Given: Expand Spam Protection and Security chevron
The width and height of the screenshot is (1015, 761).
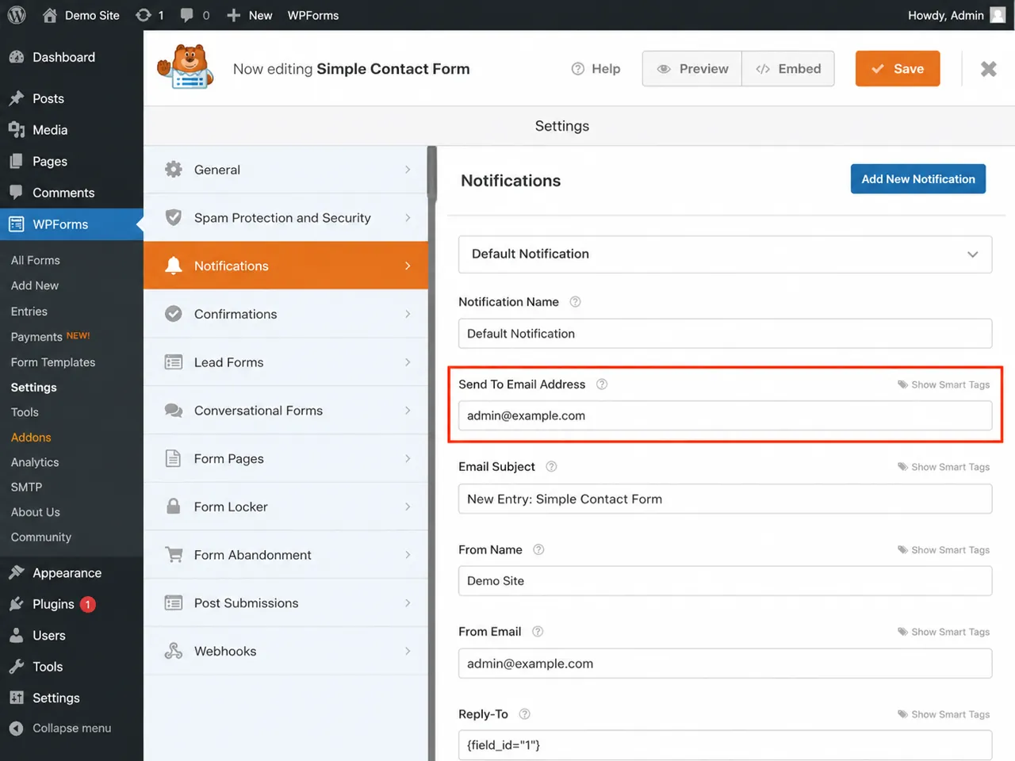Looking at the screenshot, I should (x=408, y=217).
